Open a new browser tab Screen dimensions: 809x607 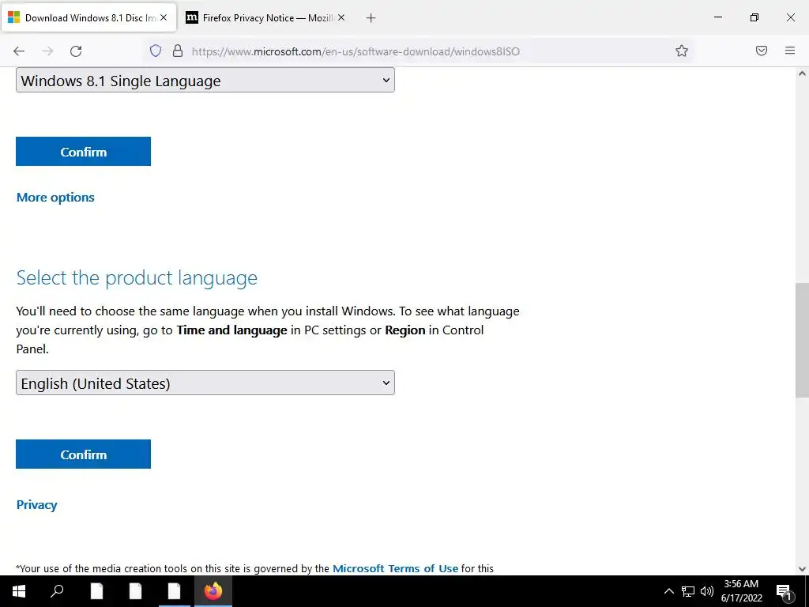tap(371, 18)
